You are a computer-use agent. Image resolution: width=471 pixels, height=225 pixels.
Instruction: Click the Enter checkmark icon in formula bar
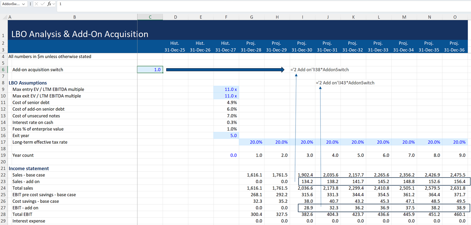43,4
